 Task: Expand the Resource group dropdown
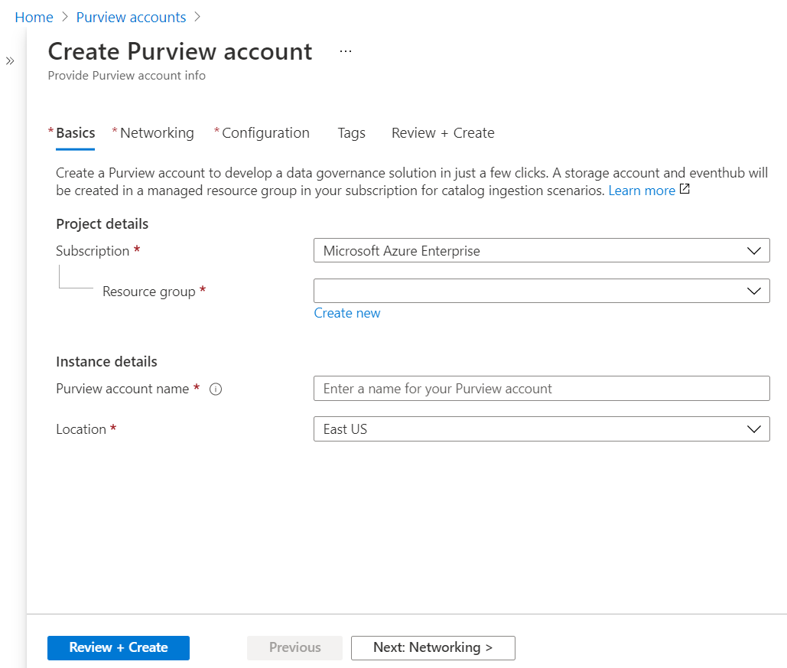pos(541,291)
